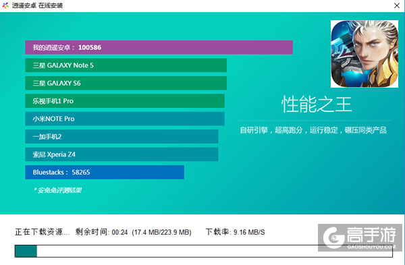
Task: Click the empty part of progress bar
Action: [x=215, y=251]
